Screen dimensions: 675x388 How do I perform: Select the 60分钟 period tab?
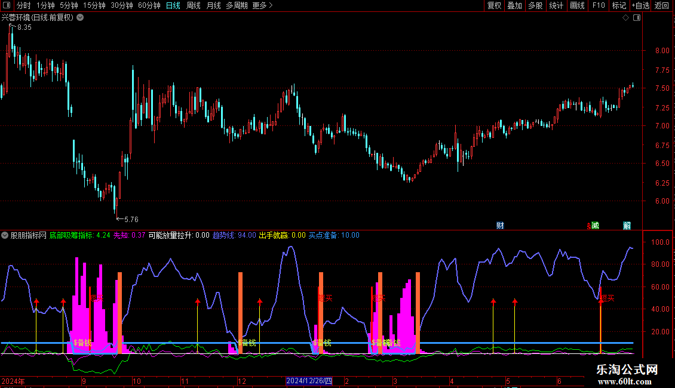pyautogui.click(x=149, y=6)
